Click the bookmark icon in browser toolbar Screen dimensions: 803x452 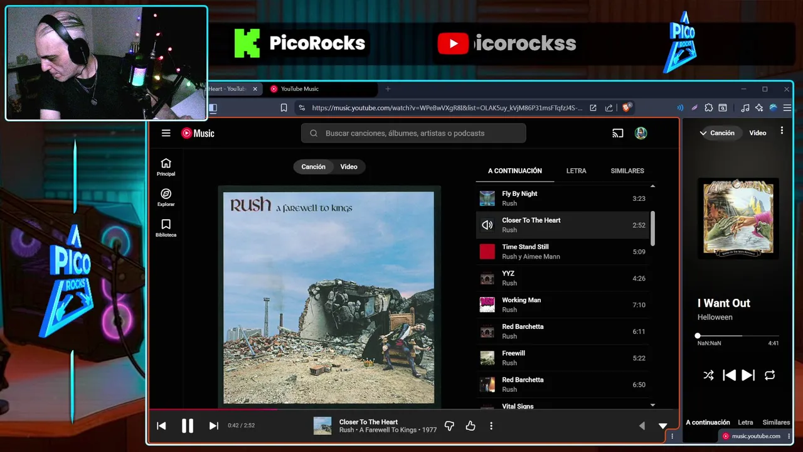click(x=284, y=108)
